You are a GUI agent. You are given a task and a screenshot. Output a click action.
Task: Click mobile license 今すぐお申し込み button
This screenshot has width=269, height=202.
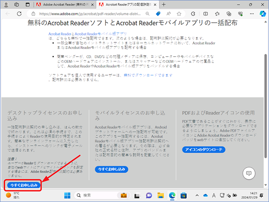click(x=112, y=169)
